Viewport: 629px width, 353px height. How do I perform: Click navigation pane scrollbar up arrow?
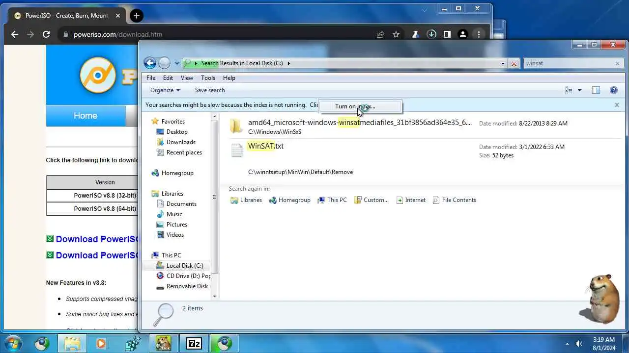[214, 117]
